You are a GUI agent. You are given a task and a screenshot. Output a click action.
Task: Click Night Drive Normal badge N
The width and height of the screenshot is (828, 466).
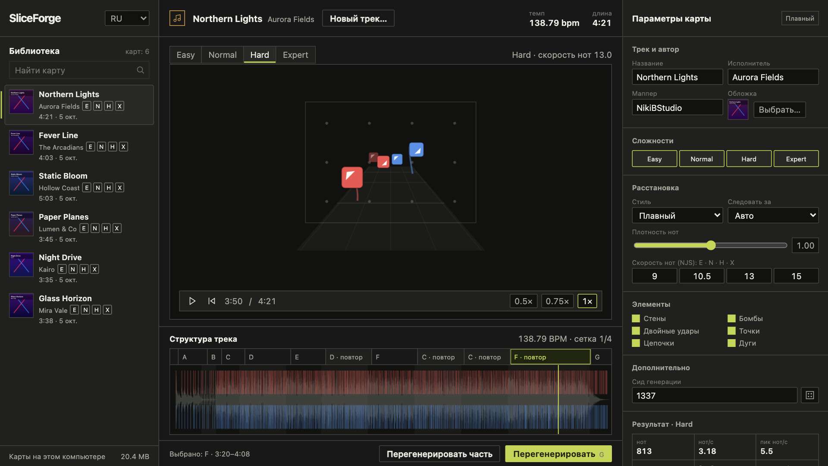[73, 269]
